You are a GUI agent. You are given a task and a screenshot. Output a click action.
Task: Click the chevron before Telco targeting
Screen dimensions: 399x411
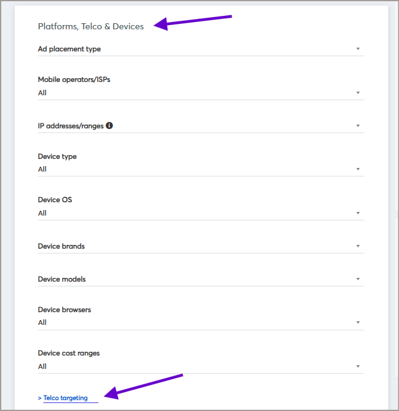pos(40,398)
